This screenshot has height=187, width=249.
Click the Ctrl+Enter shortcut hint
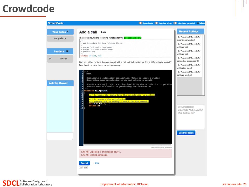pos(84,167)
